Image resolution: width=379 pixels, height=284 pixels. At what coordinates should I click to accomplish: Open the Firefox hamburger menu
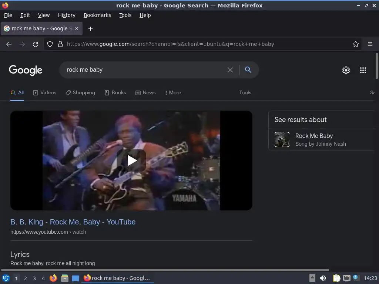(370, 44)
